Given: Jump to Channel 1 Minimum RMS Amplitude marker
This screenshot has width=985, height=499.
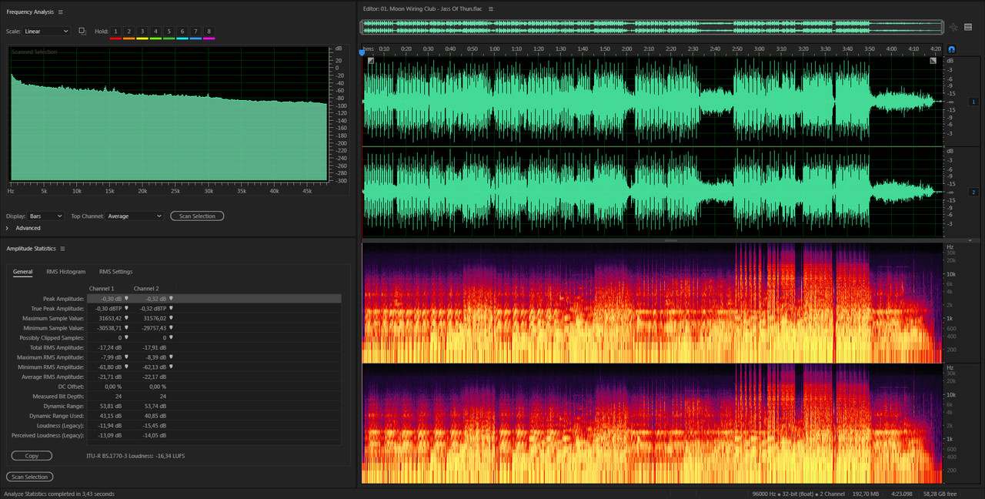Looking at the screenshot, I should click(x=126, y=367).
